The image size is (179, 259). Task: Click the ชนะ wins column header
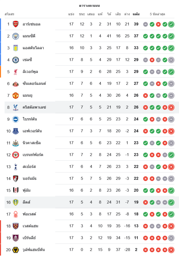(x=82, y=14)
